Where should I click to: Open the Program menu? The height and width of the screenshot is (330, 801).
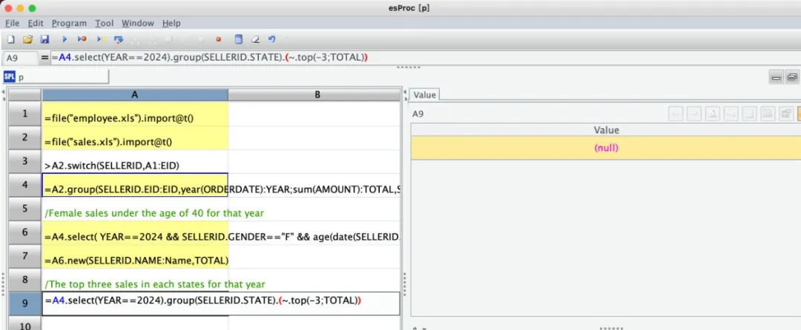pos(69,23)
